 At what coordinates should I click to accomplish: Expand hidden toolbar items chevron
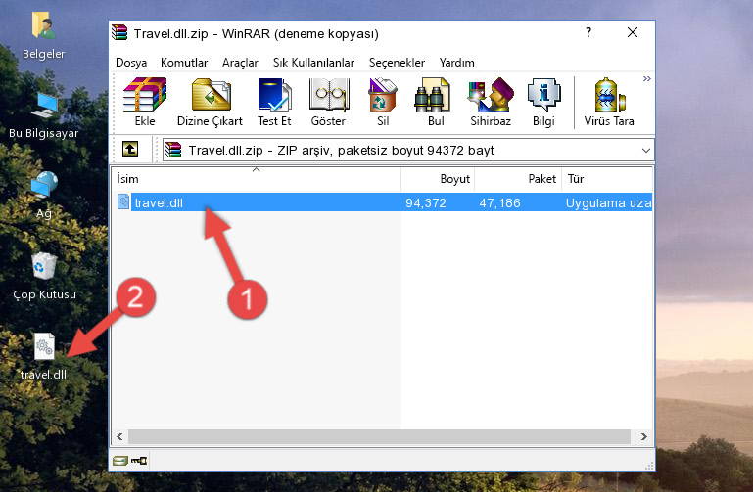pyautogui.click(x=647, y=78)
